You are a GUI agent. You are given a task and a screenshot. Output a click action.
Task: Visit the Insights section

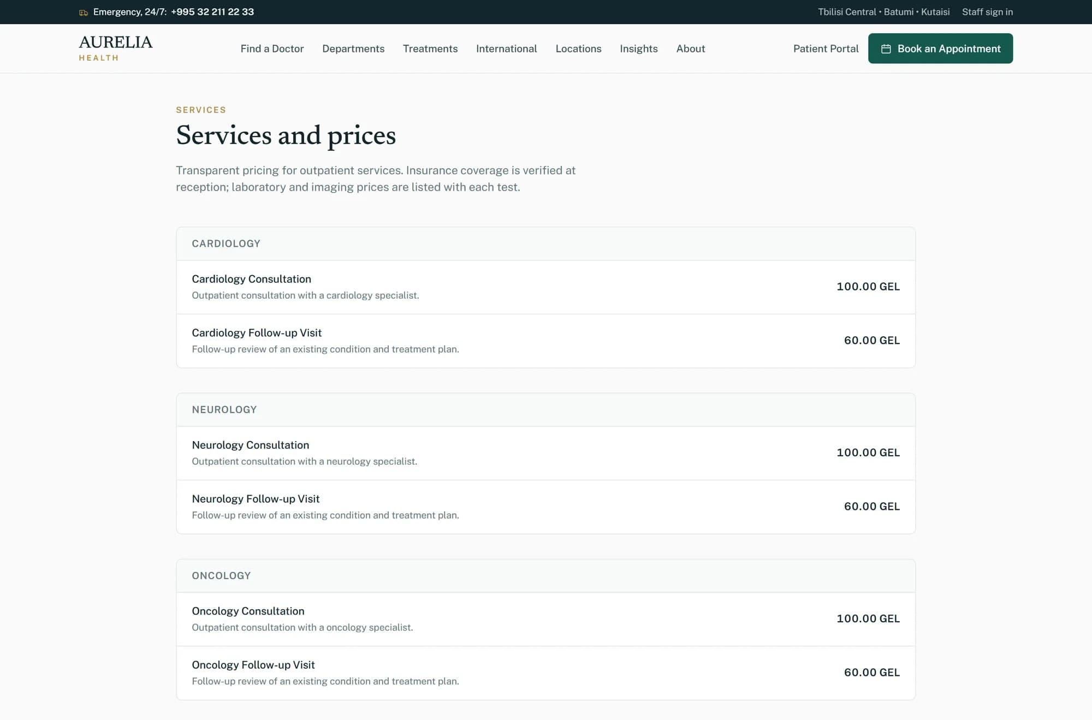[639, 49]
